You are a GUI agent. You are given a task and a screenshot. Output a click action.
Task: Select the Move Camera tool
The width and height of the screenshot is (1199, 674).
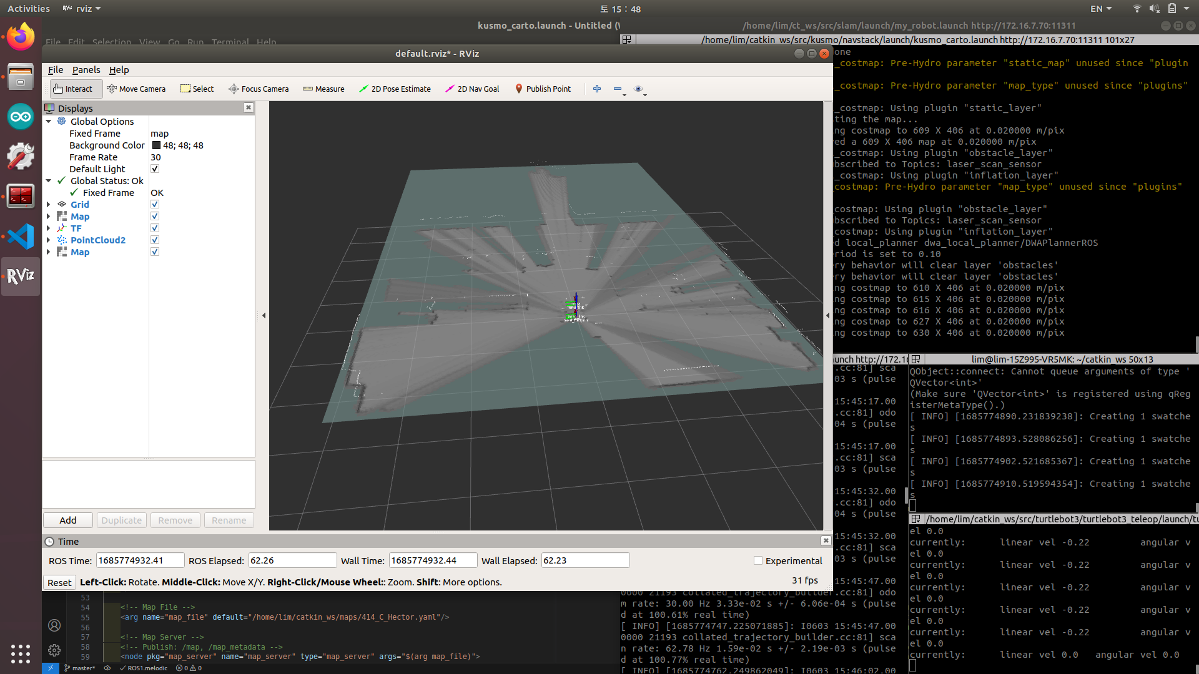pos(136,89)
